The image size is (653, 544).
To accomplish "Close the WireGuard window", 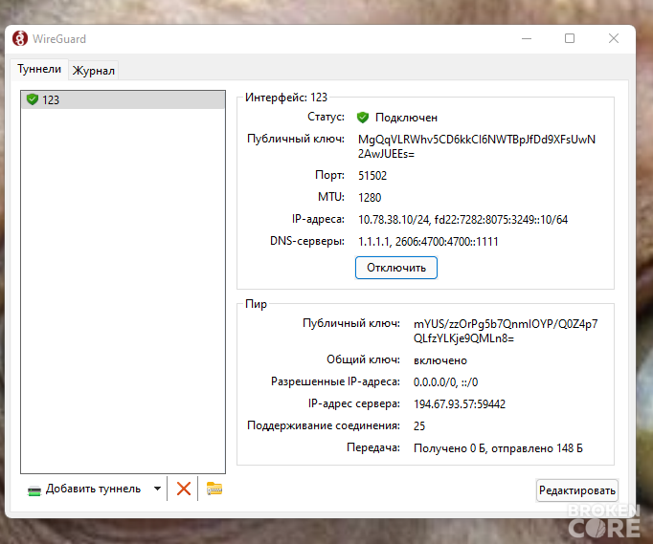I will pos(614,38).
